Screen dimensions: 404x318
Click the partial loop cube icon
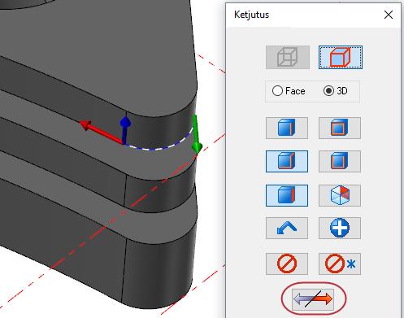tap(340, 161)
